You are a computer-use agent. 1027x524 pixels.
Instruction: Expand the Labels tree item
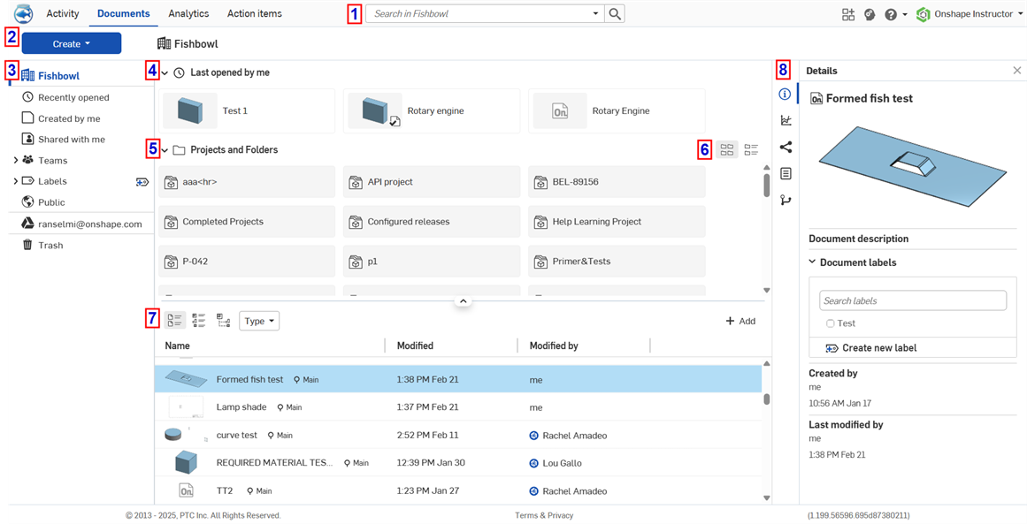[15, 181]
